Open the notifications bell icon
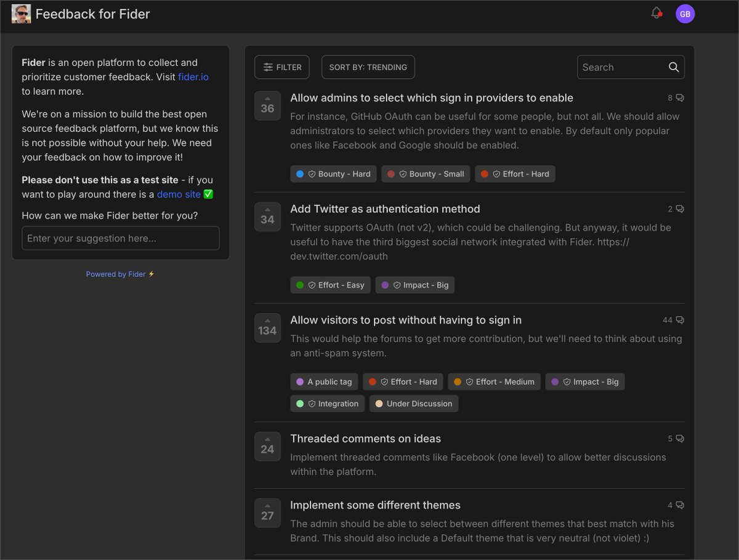Screen dimensions: 739x560 [x=656, y=13]
